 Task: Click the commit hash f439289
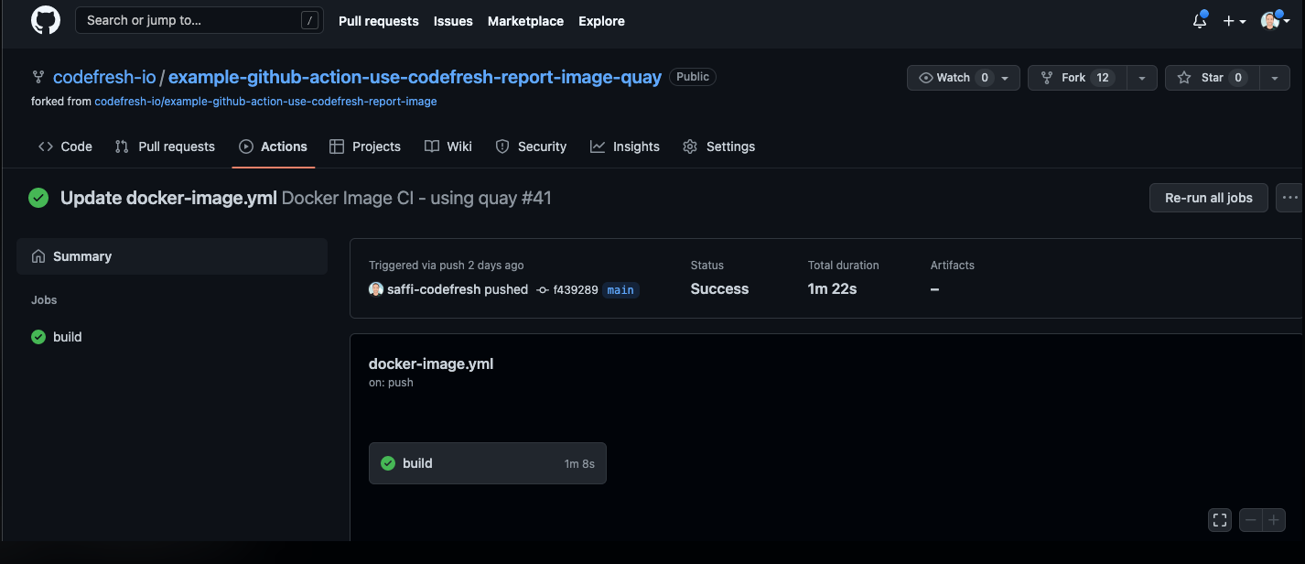pyautogui.click(x=575, y=289)
